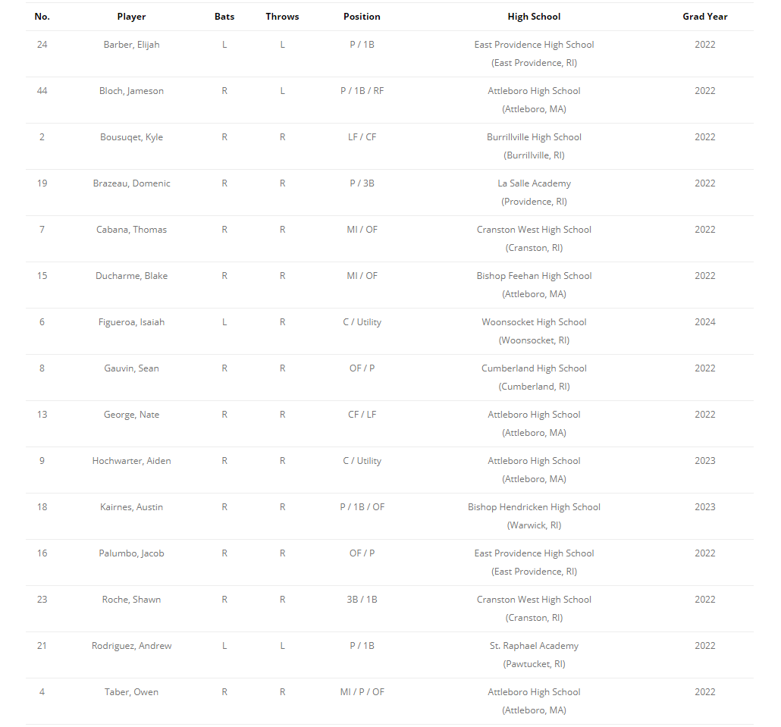
Task: Click player Hochwarter, Aiden
Action: [131, 461]
